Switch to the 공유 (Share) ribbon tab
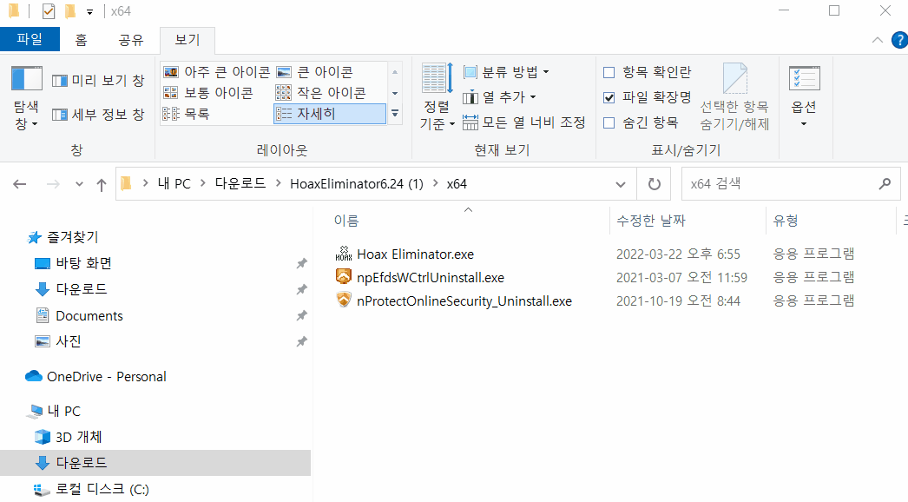Image resolution: width=908 pixels, height=502 pixels. [x=131, y=39]
